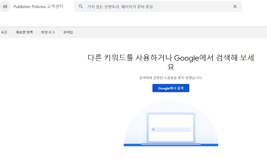
Task: Click the laptop search illustration
Action: (171, 124)
